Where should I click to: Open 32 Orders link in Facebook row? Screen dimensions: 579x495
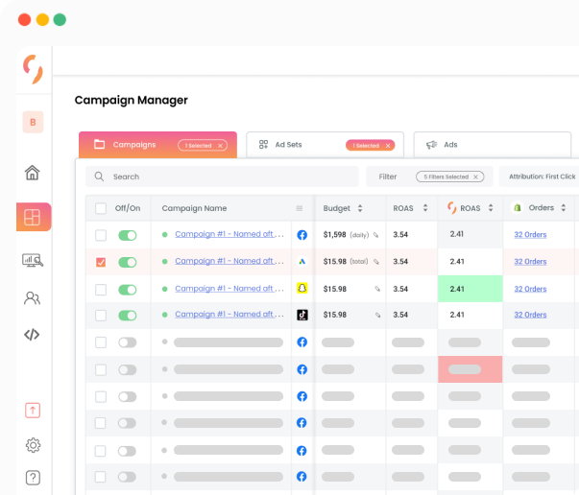coord(530,235)
